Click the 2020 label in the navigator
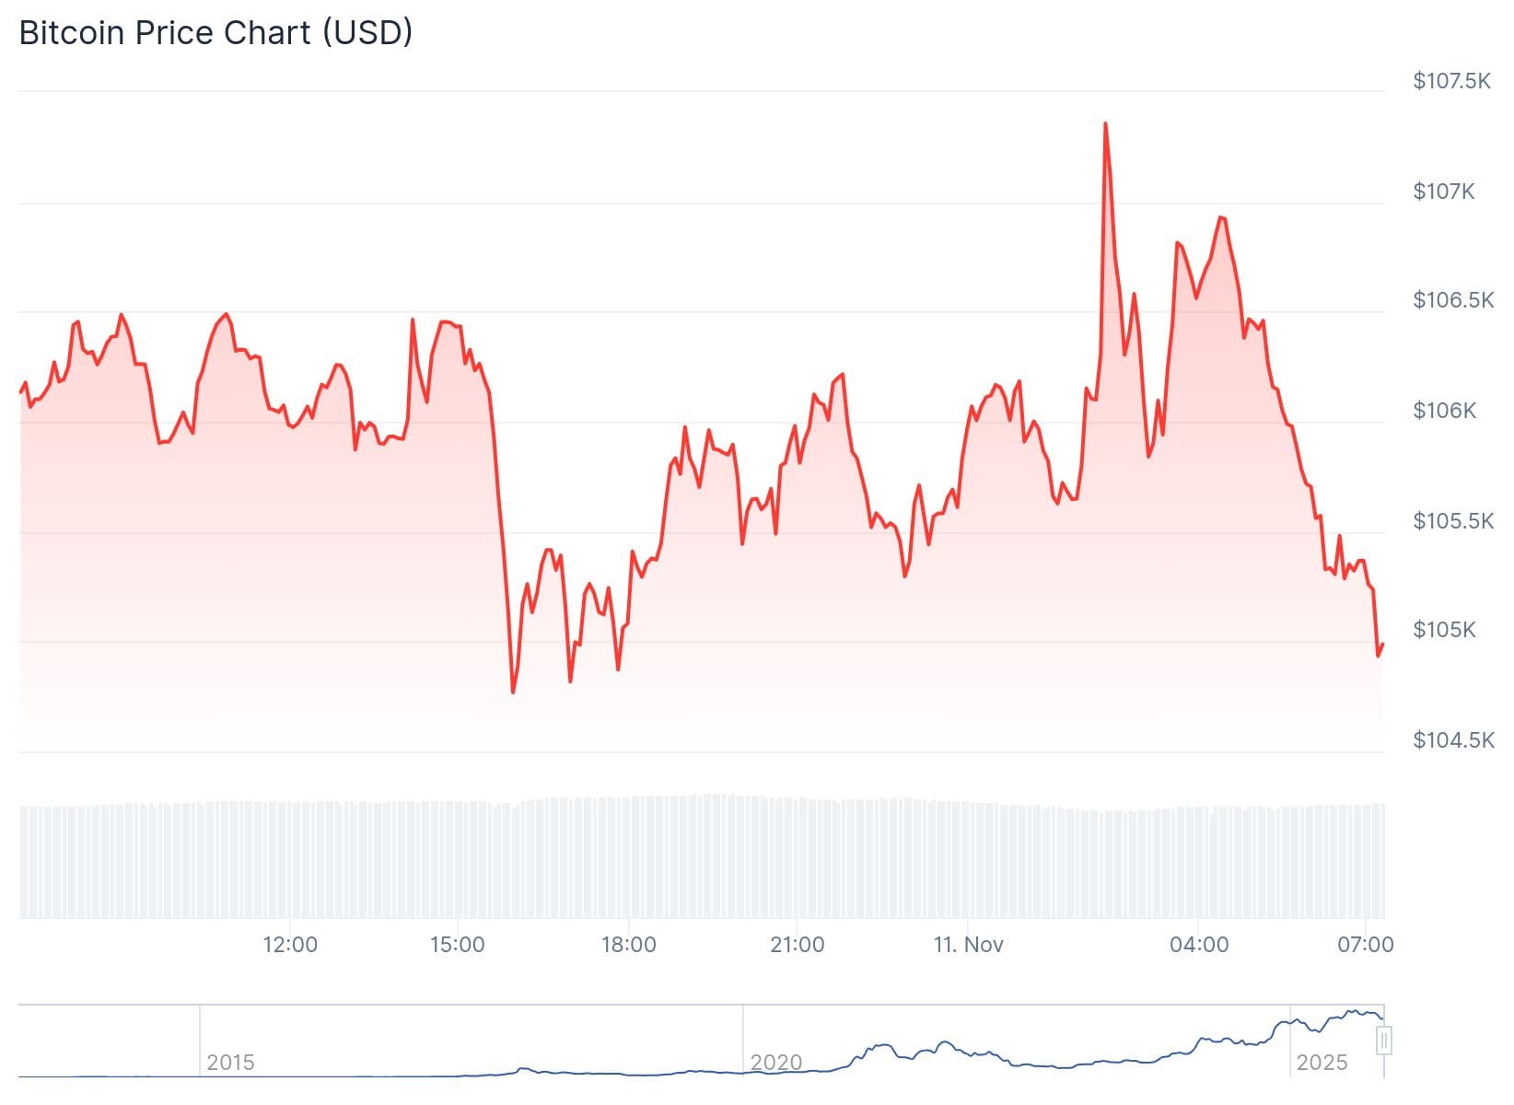The width and height of the screenshot is (1514, 1105). pos(775,1063)
